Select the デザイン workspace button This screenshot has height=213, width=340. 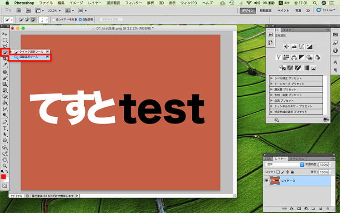(248, 10)
